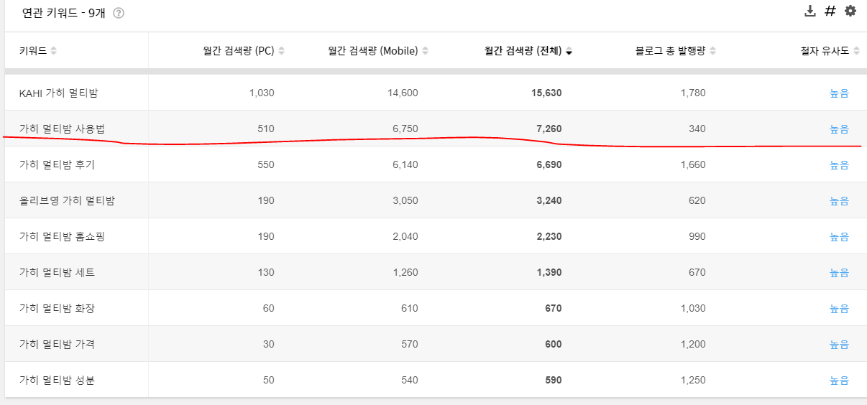
Task: Click 높음 link in 가히 멀티밤 세트 row
Action: (x=839, y=272)
